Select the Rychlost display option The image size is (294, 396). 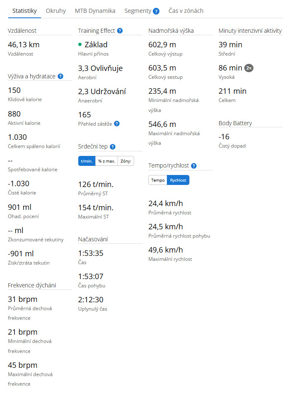(178, 180)
